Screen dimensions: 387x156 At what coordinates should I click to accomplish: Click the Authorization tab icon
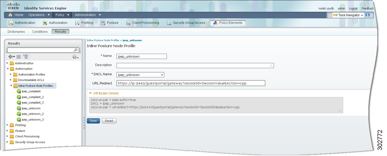45,23
